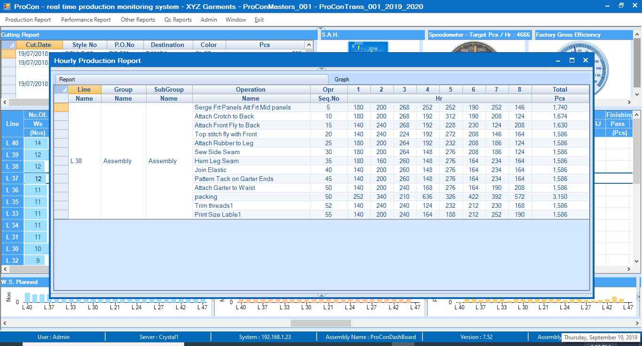Viewport: 642px width, 346px height.
Task: Click the S.A.H. gauge panel
Action: 368,47
